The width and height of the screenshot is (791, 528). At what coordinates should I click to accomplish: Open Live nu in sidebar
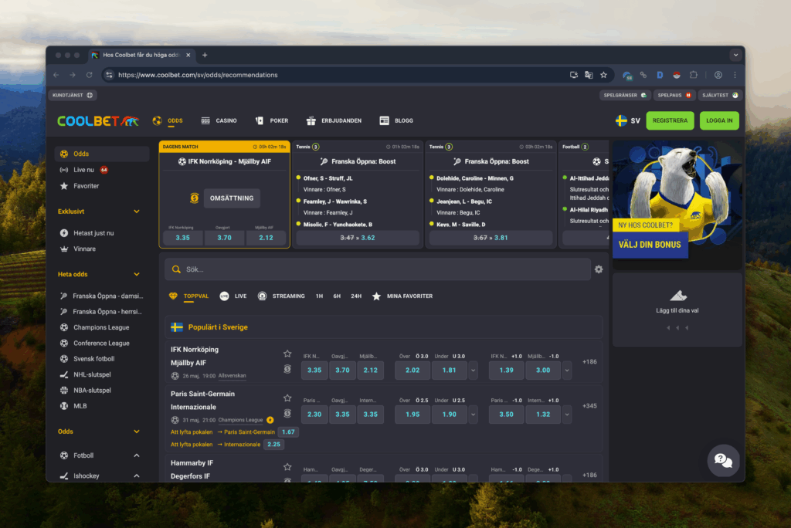[83, 170]
